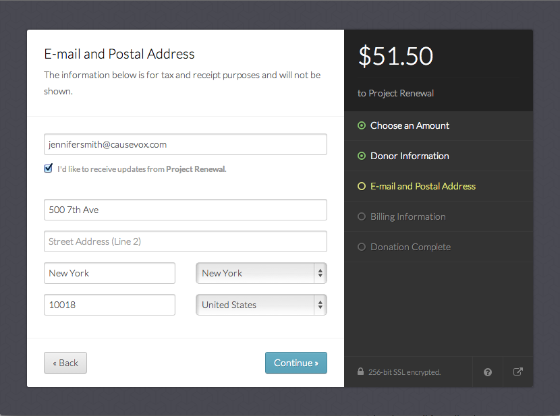
Task: Click the Continue button
Action: [296, 363]
